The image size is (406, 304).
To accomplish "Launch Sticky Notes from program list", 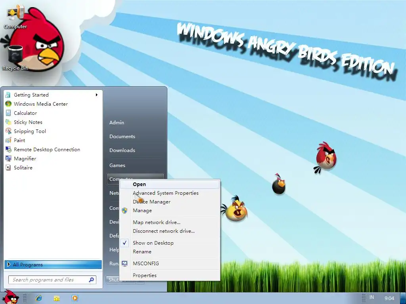I will coord(53,122).
